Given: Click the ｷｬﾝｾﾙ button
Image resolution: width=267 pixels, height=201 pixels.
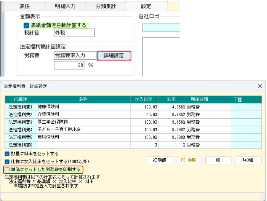Looking at the screenshot, I should click(x=248, y=160).
